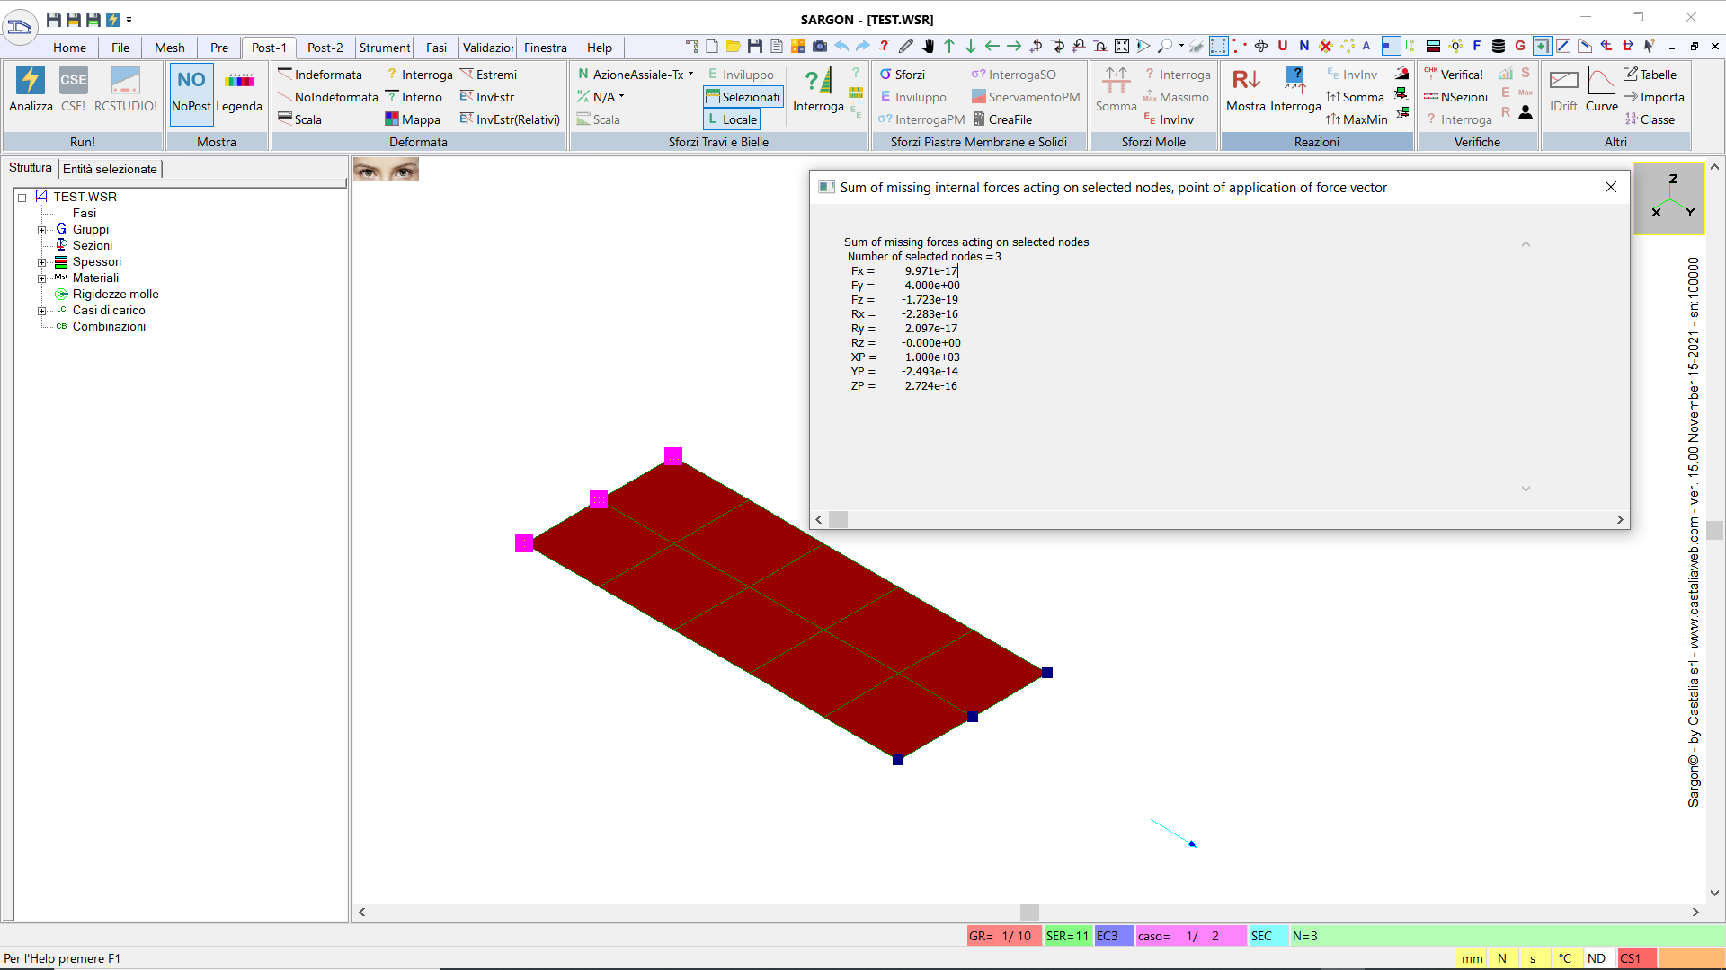Click the green left arrow view icon
The width and height of the screenshot is (1726, 970).
tap(992, 46)
